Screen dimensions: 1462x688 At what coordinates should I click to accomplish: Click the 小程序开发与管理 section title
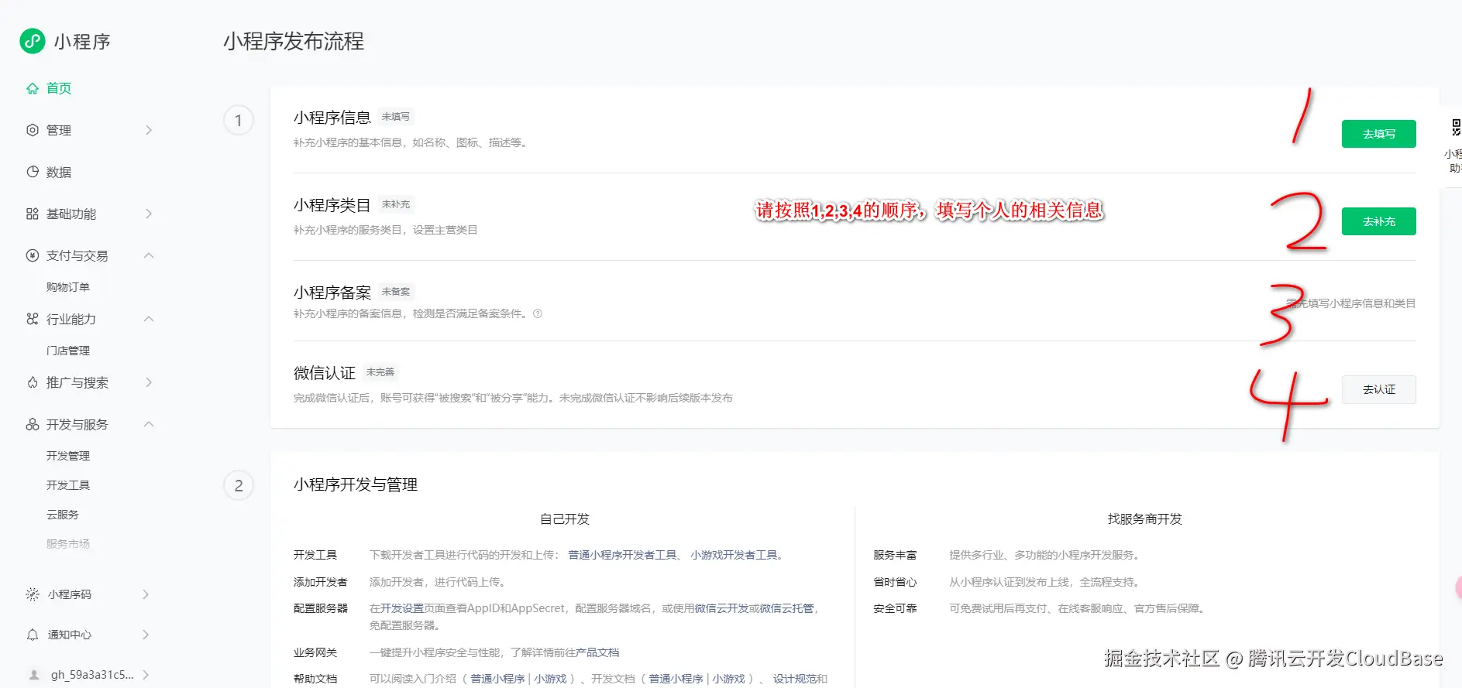tap(356, 484)
